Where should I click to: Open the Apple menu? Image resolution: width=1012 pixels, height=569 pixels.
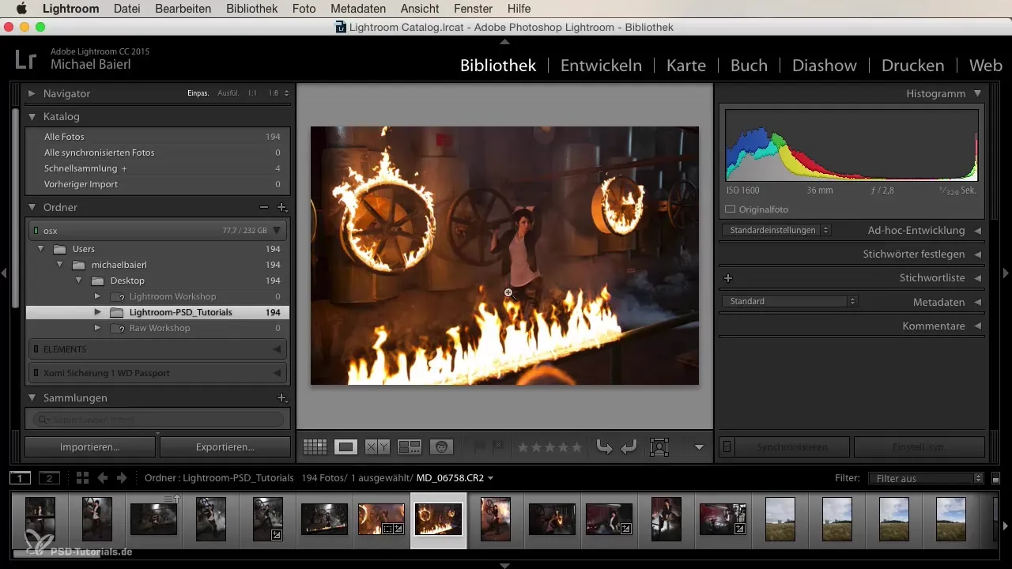[21, 9]
